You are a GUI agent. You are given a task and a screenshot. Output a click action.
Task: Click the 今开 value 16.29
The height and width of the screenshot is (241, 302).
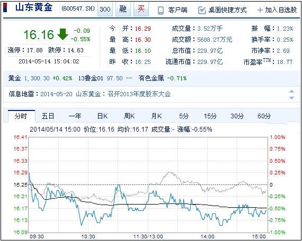coord(143,29)
